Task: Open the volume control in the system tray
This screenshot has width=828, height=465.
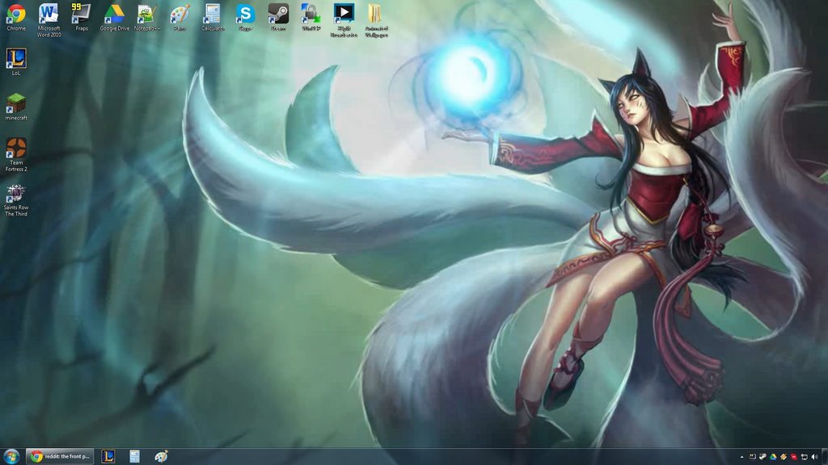Action: click(815, 456)
